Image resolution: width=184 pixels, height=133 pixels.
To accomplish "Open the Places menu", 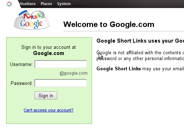I will 47,4.
